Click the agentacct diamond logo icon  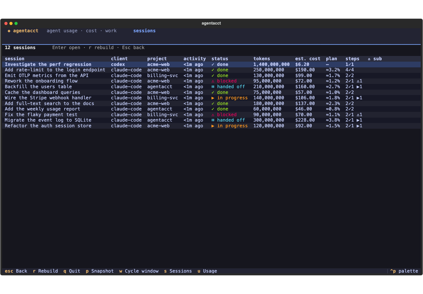[x=9, y=31]
